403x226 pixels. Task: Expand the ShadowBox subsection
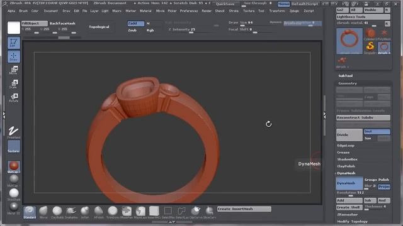click(x=347, y=159)
